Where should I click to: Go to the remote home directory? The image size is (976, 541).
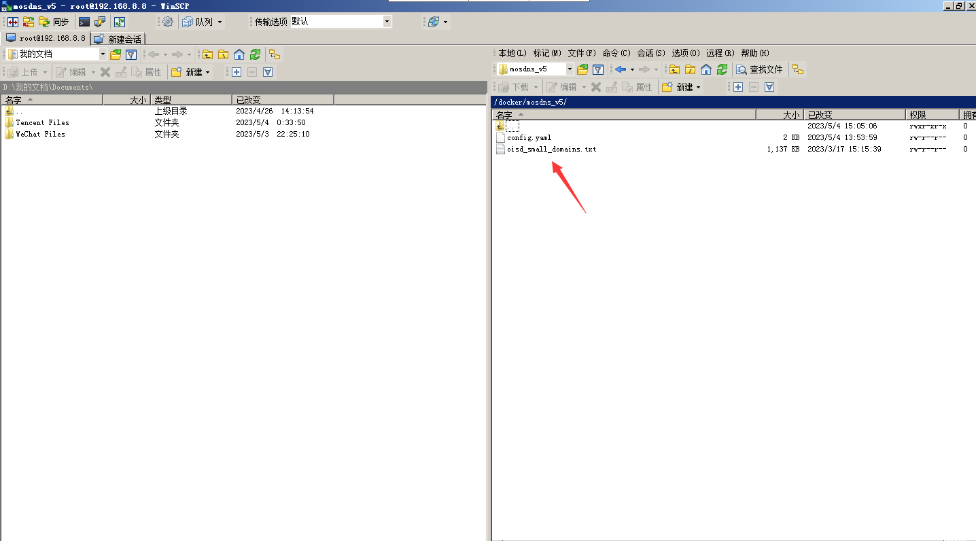coord(706,69)
